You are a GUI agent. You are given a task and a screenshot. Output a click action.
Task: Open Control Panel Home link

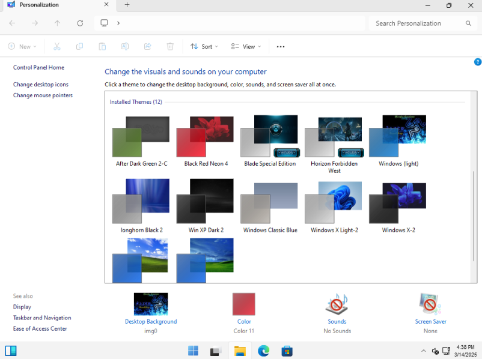pyautogui.click(x=38, y=68)
